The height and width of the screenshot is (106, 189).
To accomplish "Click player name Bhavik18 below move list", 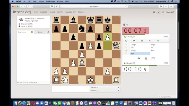I will (x=131, y=63).
